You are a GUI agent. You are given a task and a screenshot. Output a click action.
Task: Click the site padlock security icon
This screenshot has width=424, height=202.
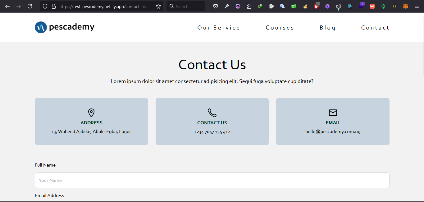(x=54, y=6)
